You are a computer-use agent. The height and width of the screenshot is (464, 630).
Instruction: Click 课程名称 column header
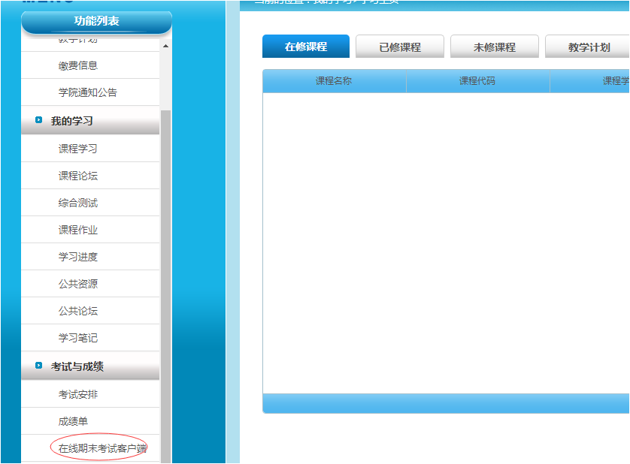(334, 81)
